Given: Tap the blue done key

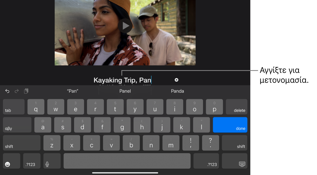Looking at the screenshot, I should (x=230, y=125).
